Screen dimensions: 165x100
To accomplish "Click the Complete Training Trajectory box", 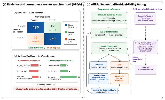I will [x=145, y=19].
